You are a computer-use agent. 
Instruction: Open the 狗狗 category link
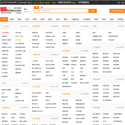coord(94,33)
